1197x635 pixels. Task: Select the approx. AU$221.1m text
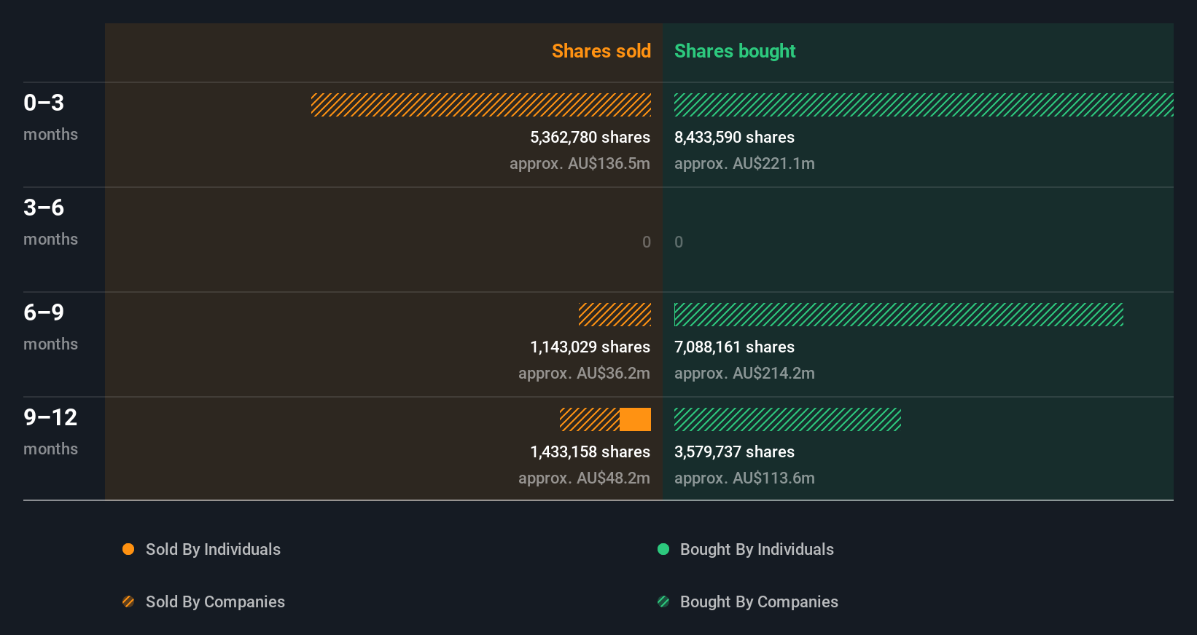pyautogui.click(x=744, y=163)
